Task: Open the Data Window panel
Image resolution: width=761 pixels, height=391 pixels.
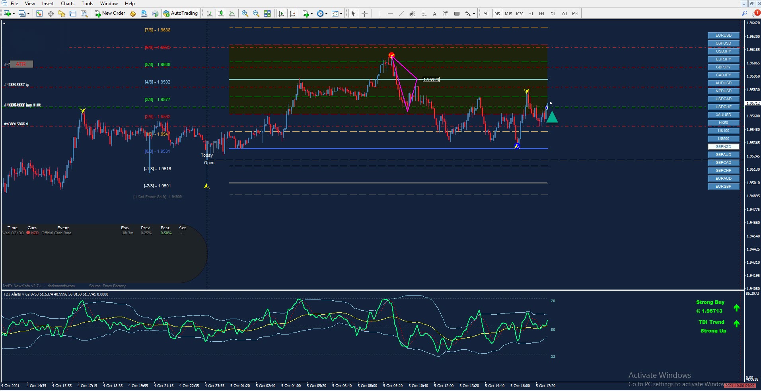Action: (x=51, y=14)
